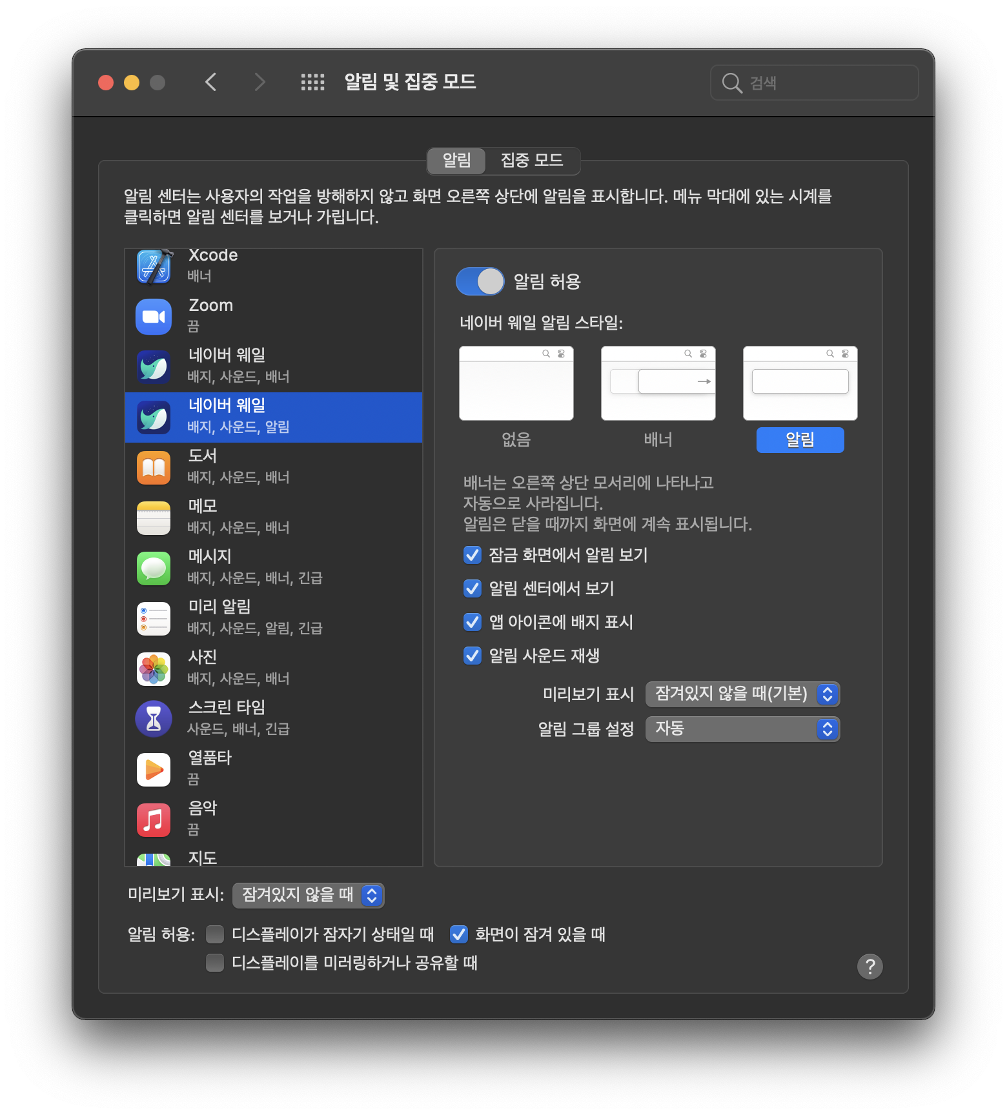The image size is (1007, 1115).
Task: Open 미리보기 표시 dropdown showing 잠겨있지 않을 때(기본)
Action: click(743, 694)
